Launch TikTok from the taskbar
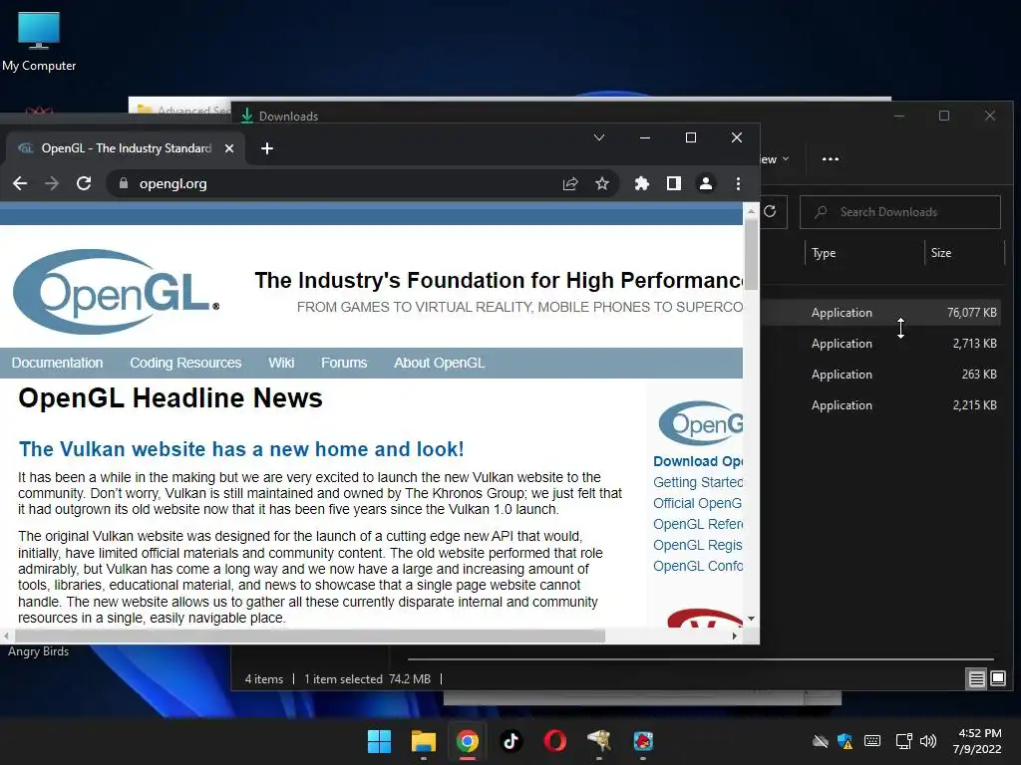Screen dimensions: 1021x765 coord(511,741)
